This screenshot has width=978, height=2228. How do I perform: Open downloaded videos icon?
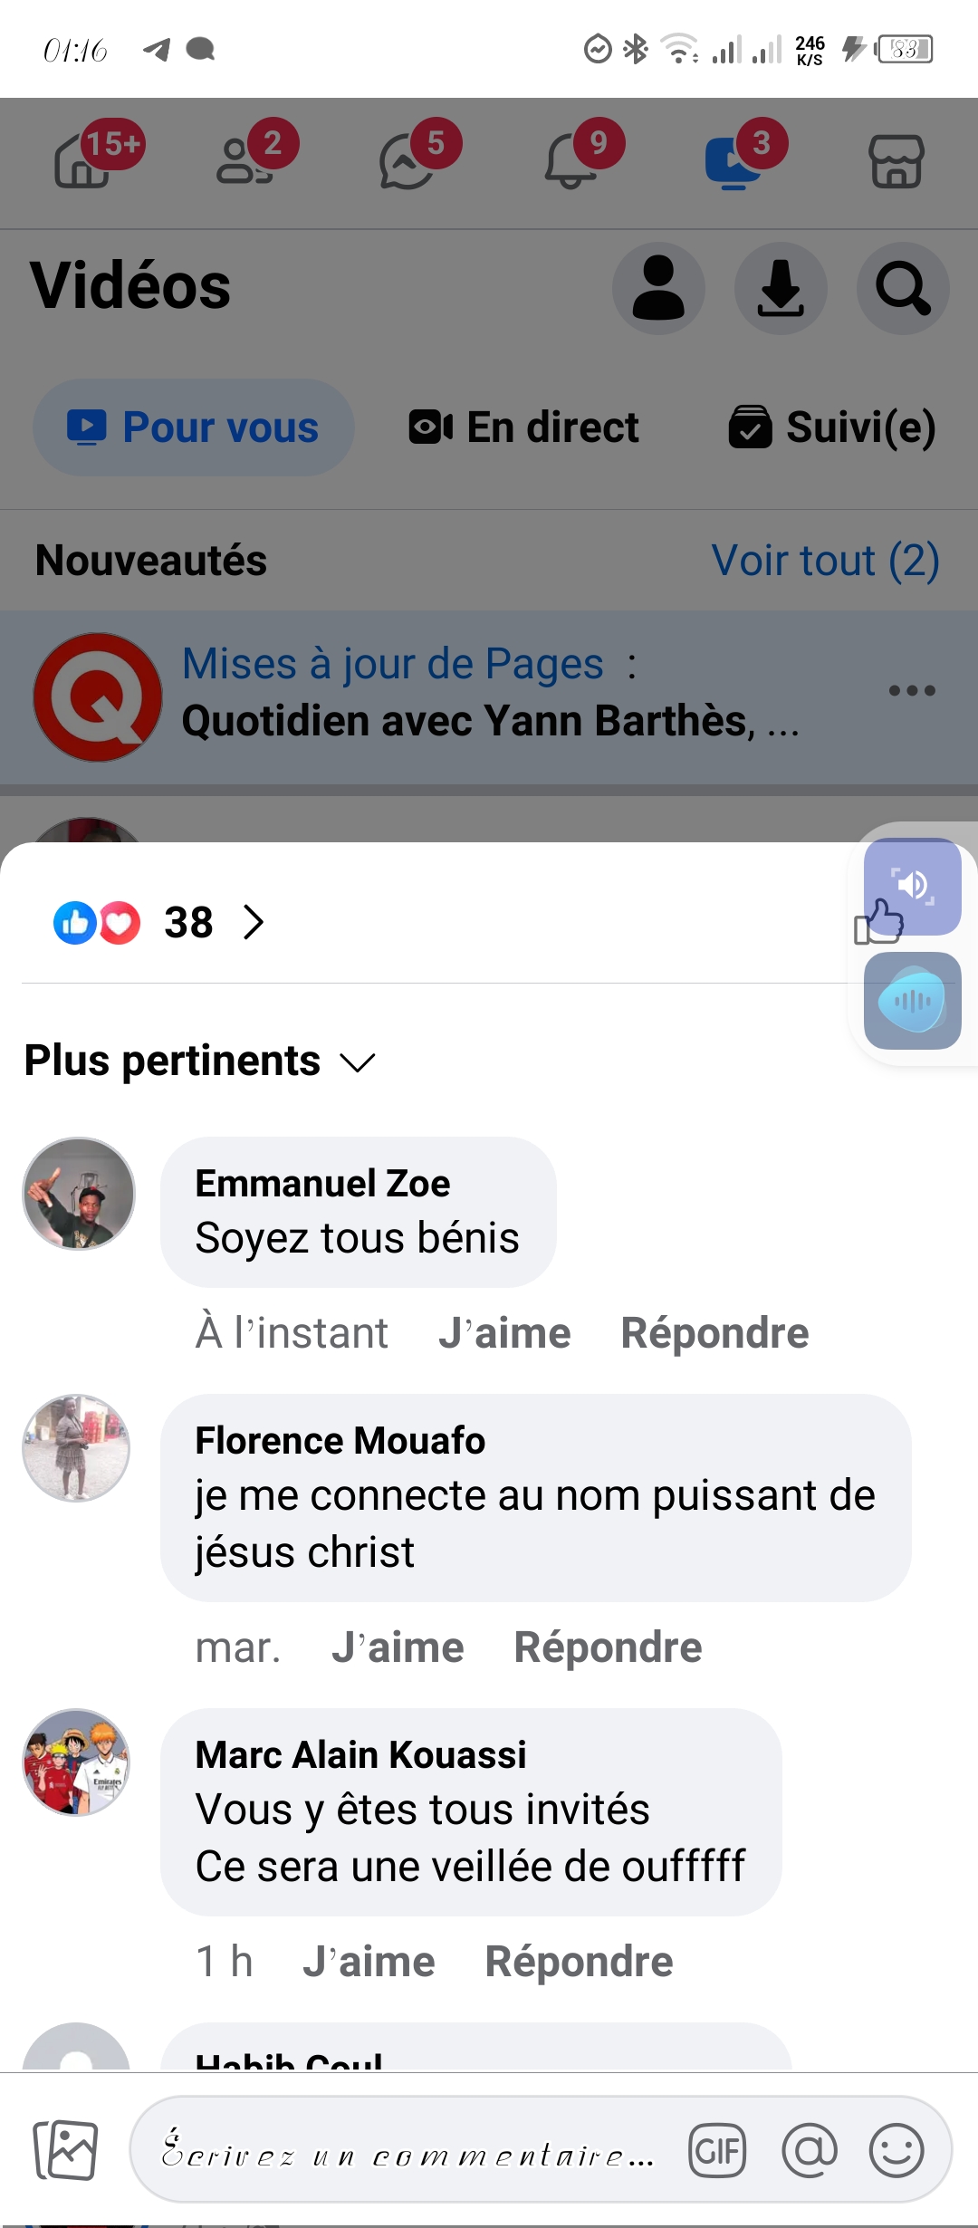coord(780,288)
